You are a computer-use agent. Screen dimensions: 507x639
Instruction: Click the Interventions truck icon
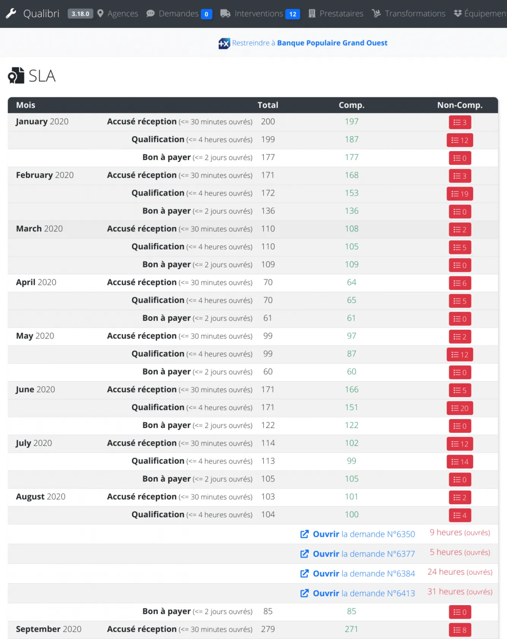225,14
